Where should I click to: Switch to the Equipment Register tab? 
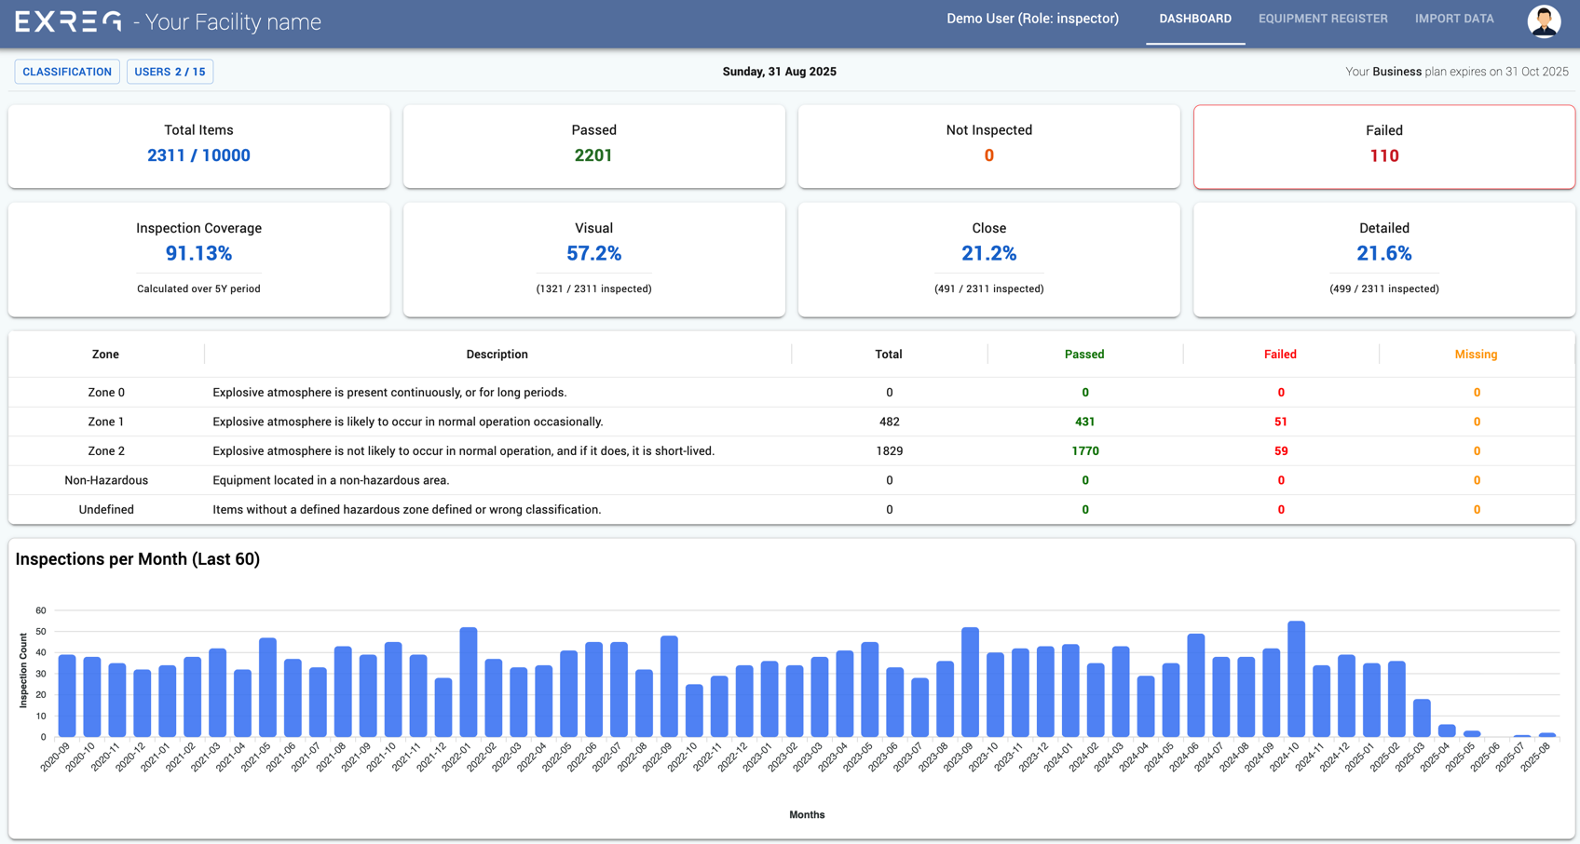click(1322, 19)
